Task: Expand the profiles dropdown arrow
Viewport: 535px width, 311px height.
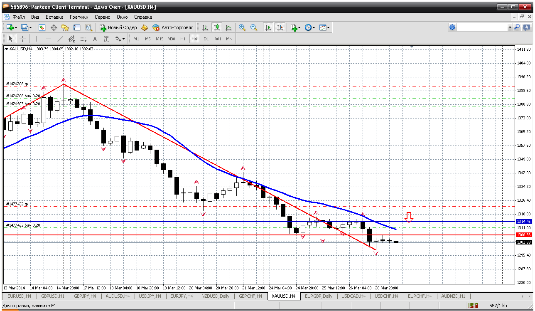Action: point(30,27)
